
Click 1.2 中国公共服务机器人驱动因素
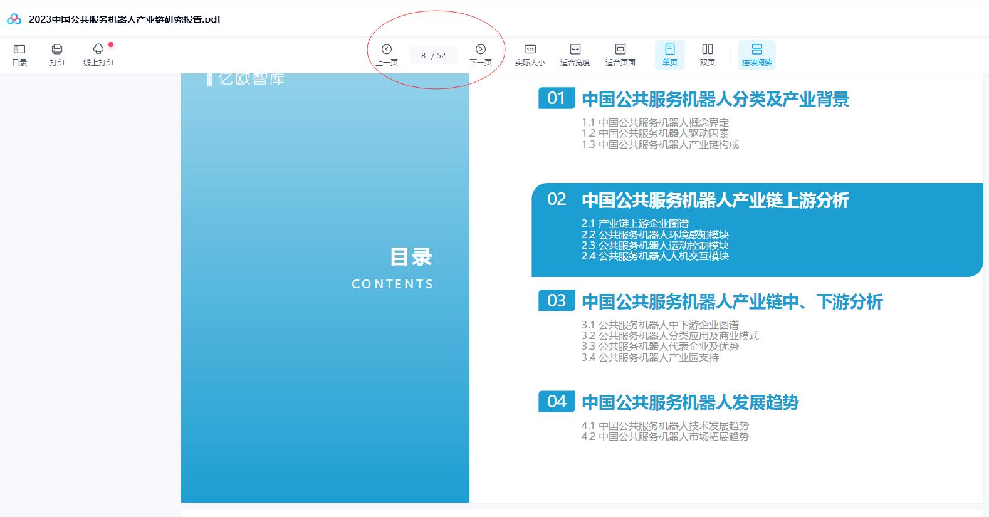[655, 133]
